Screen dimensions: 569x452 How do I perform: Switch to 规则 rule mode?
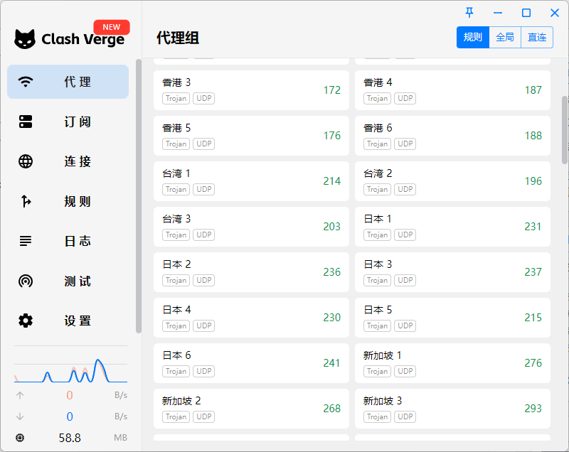[x=472, y=38]
